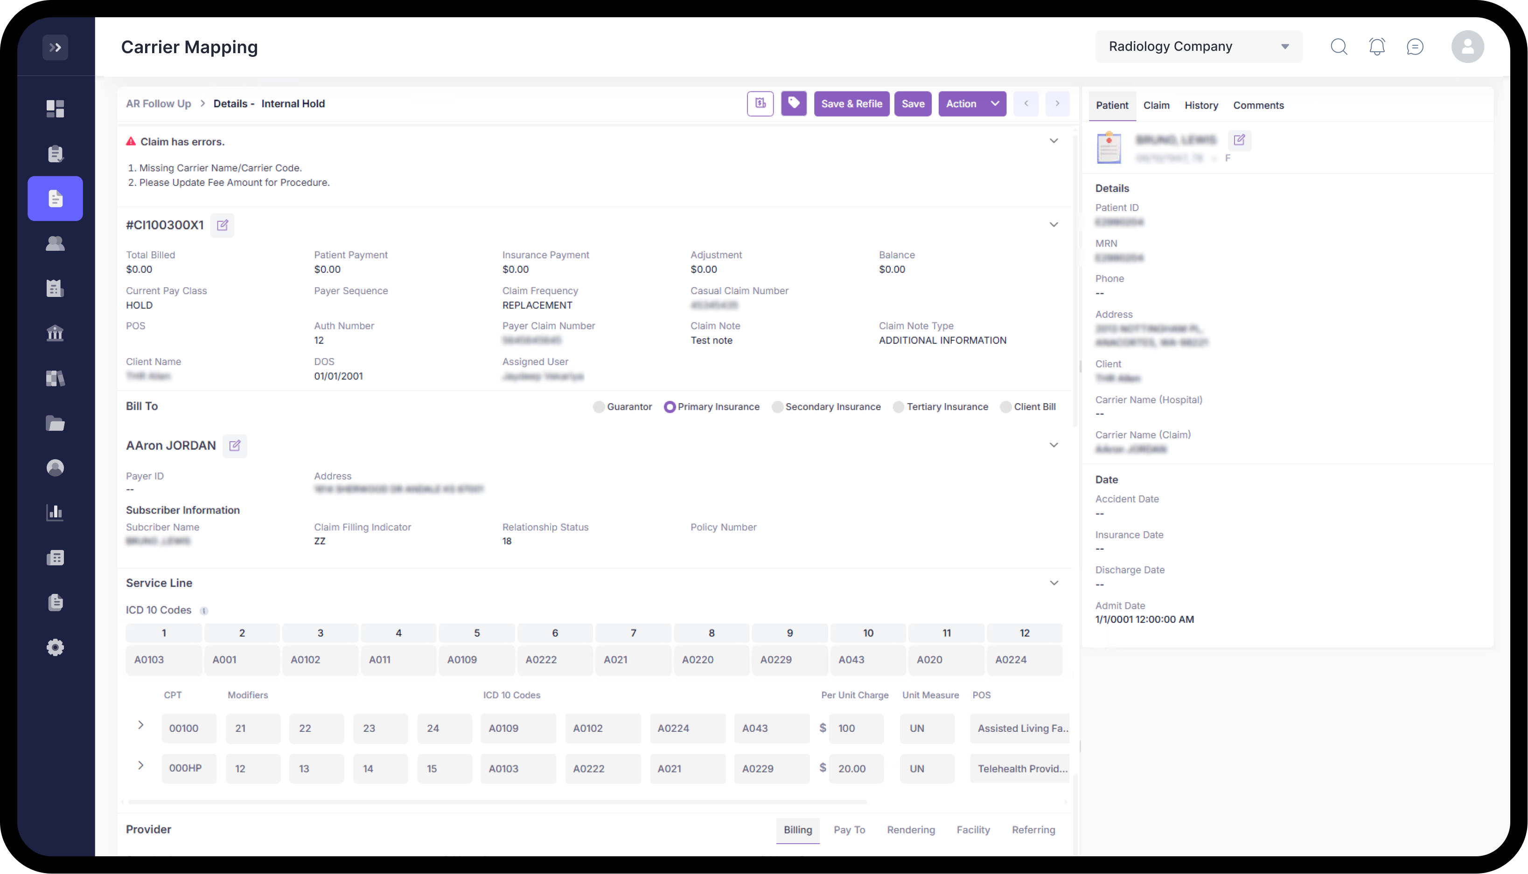
Task: Expand sidebar with double-arrow icon
Action: point(55,48)
